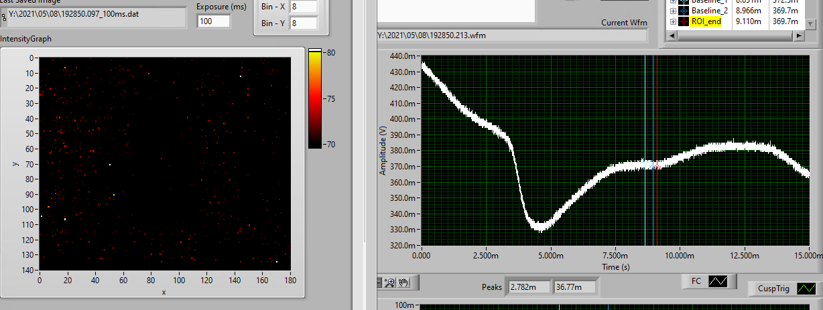Click the path browse icon beside saved image
823x310 pixels.
[5, 17]
